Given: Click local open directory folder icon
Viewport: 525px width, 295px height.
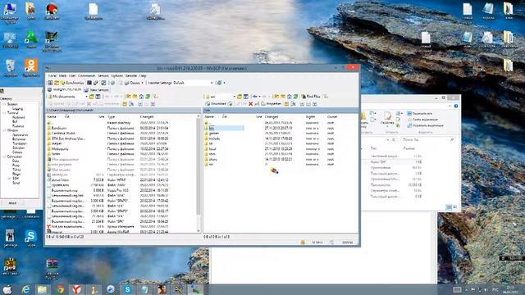Looking at the screenshot, I should (x=91, y=97).
